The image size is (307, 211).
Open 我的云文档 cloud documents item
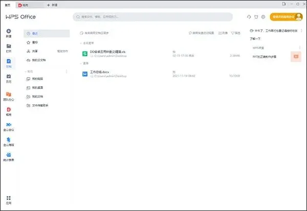coord(47,60)
